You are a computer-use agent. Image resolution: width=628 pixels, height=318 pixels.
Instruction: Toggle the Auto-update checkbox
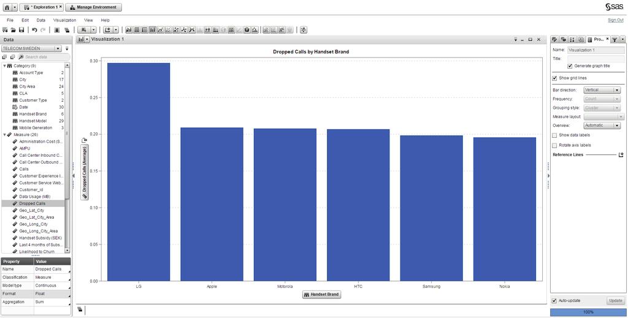[554, 301]
